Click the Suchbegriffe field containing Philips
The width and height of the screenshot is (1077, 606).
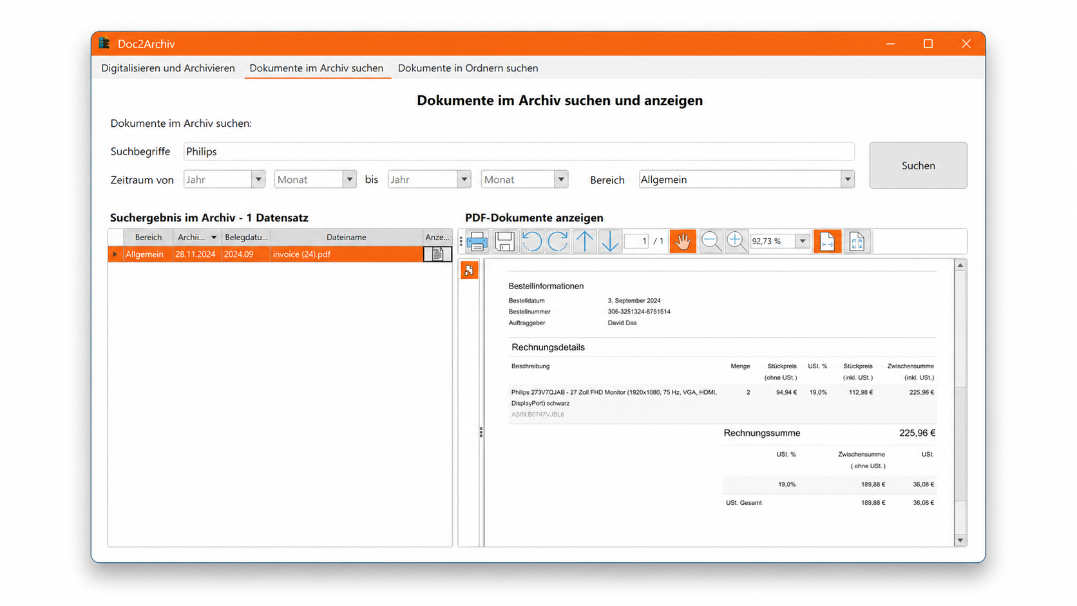tap(519, 151)
